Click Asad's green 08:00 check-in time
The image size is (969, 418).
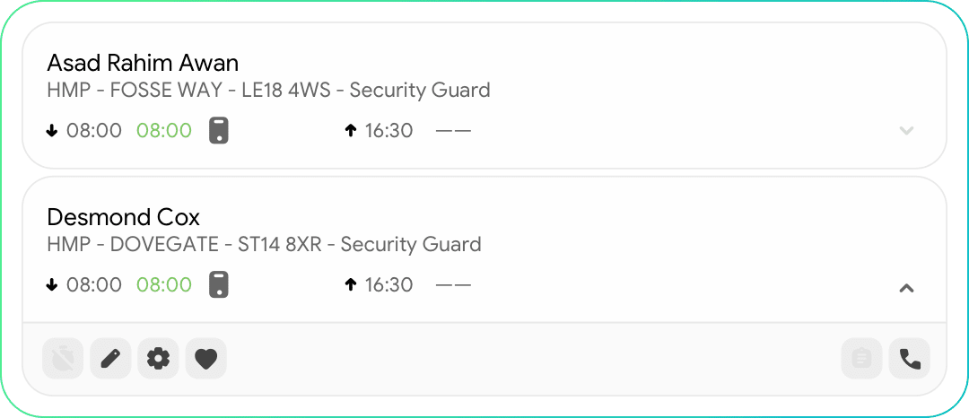pyautogui.click(x=164, y=131)
